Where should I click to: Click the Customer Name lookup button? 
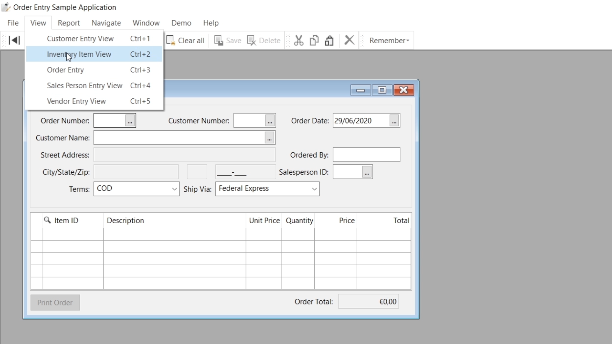coord(269,138)
